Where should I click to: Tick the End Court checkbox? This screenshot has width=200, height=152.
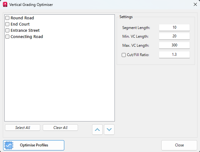[x=7, y=24]
